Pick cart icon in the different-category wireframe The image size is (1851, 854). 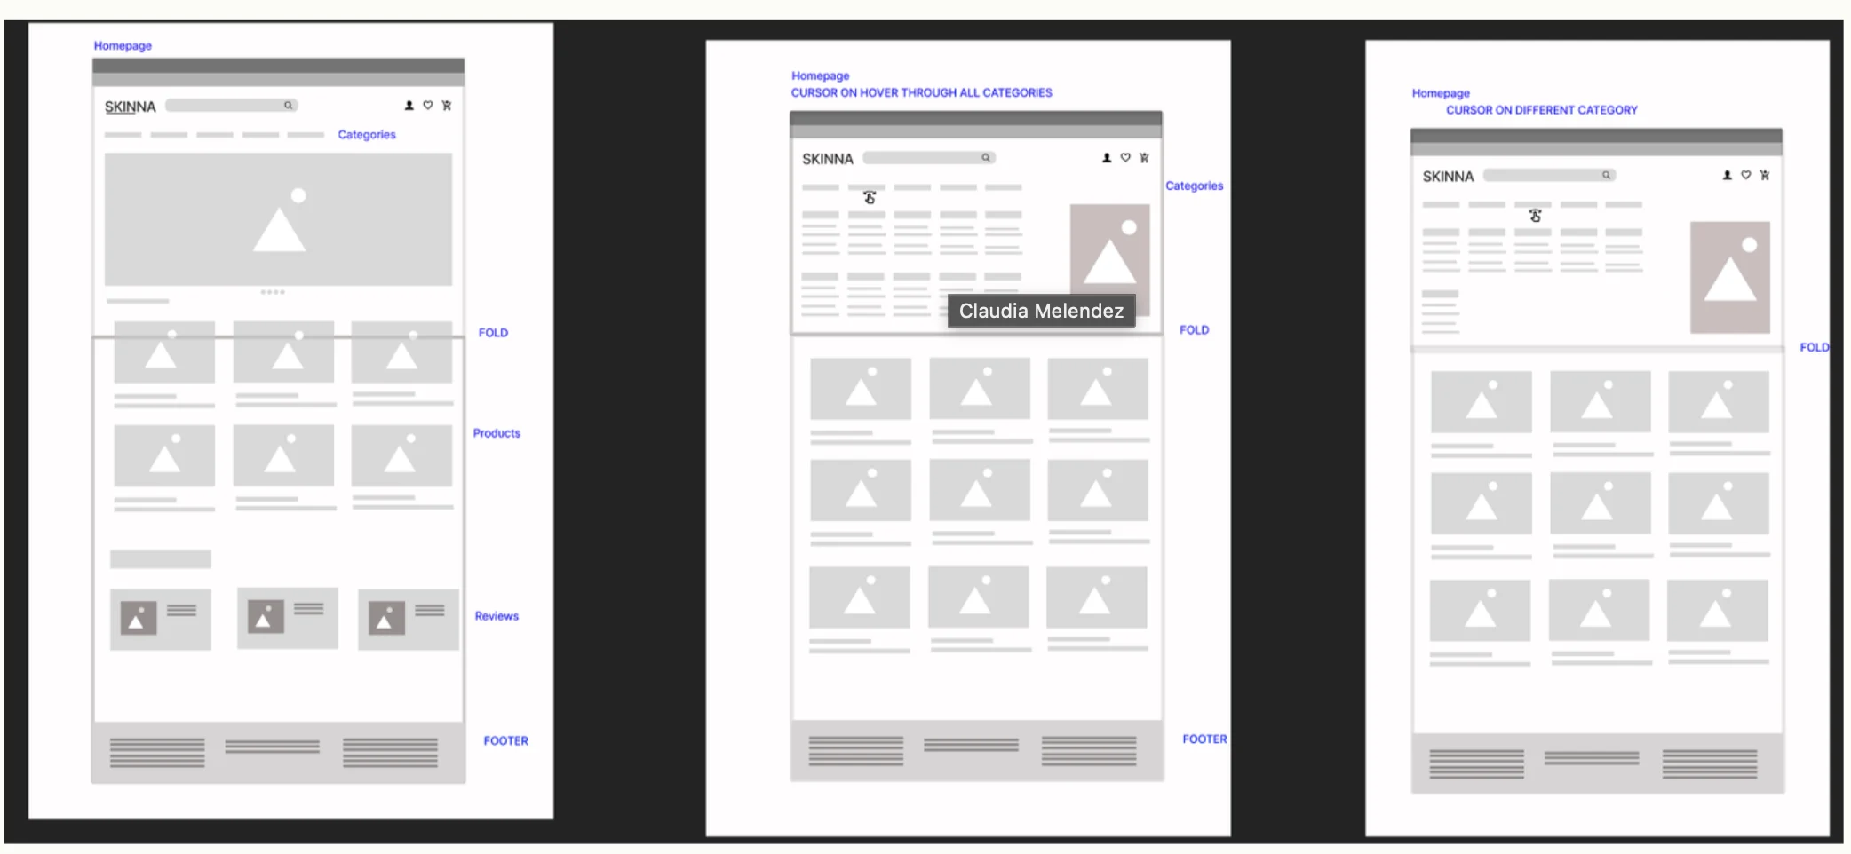pos(1765,176)
